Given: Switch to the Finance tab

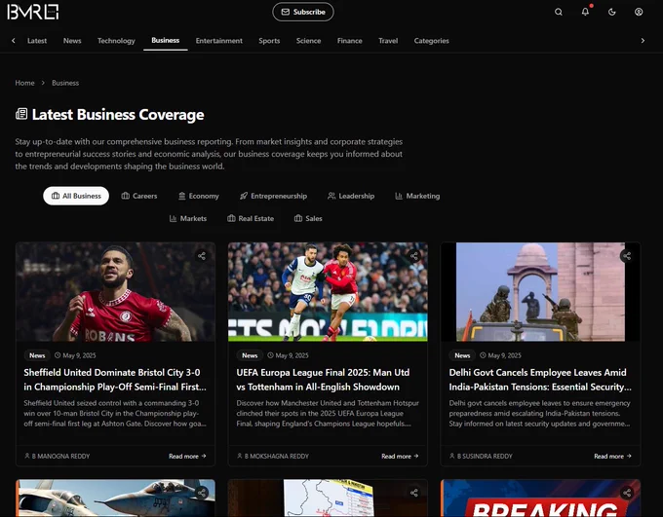Looking at the screenshot, I should click(x=350, y=41).
